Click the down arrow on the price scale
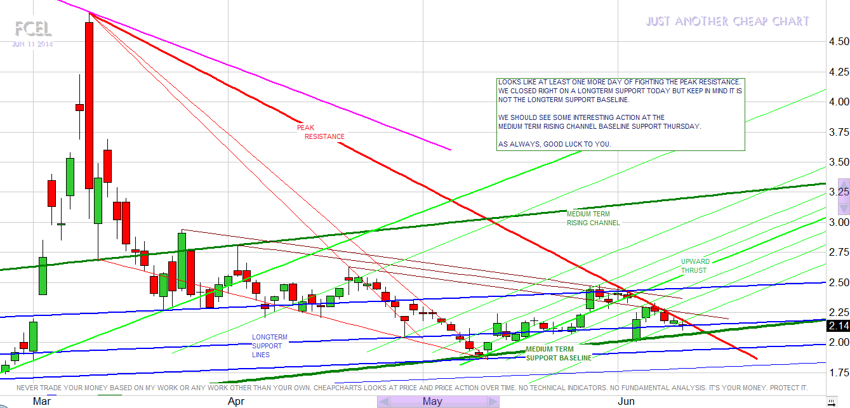Screen dimensions: 850x408 (844, 209)
